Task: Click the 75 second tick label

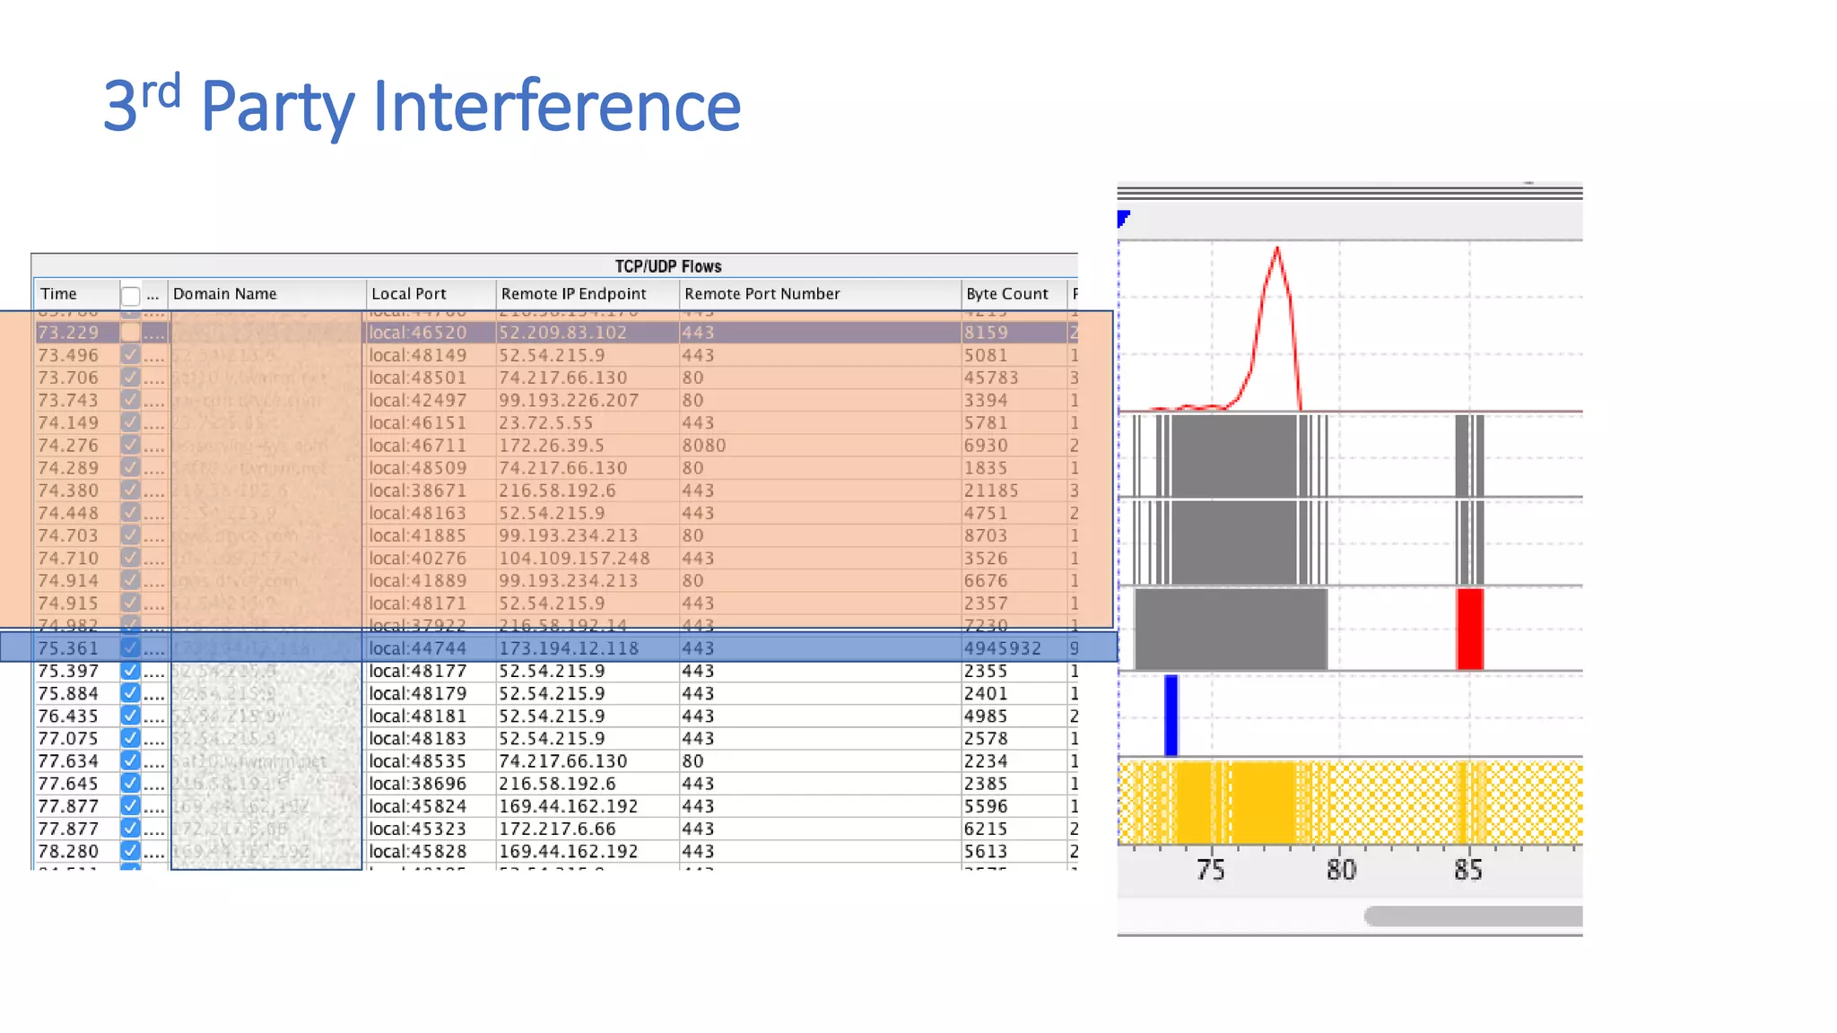Action: pos(1211,869)
